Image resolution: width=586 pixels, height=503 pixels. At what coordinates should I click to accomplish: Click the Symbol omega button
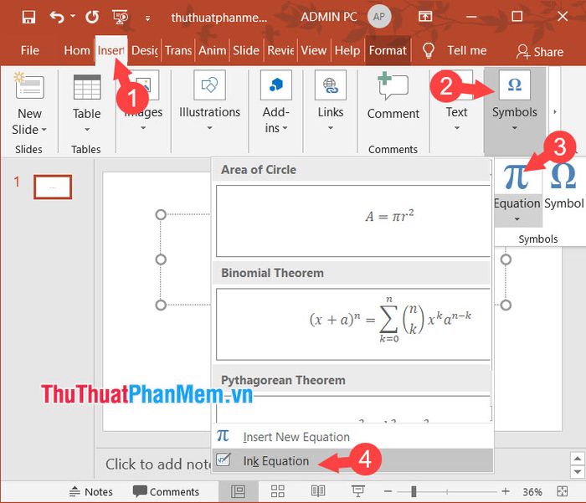coord(563,187)
